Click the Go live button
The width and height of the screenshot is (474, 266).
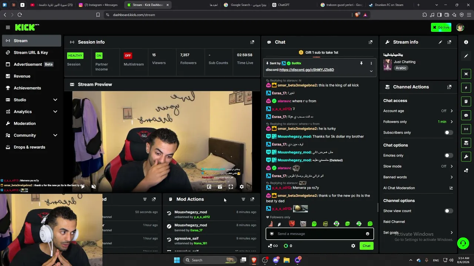pos(441,27)
